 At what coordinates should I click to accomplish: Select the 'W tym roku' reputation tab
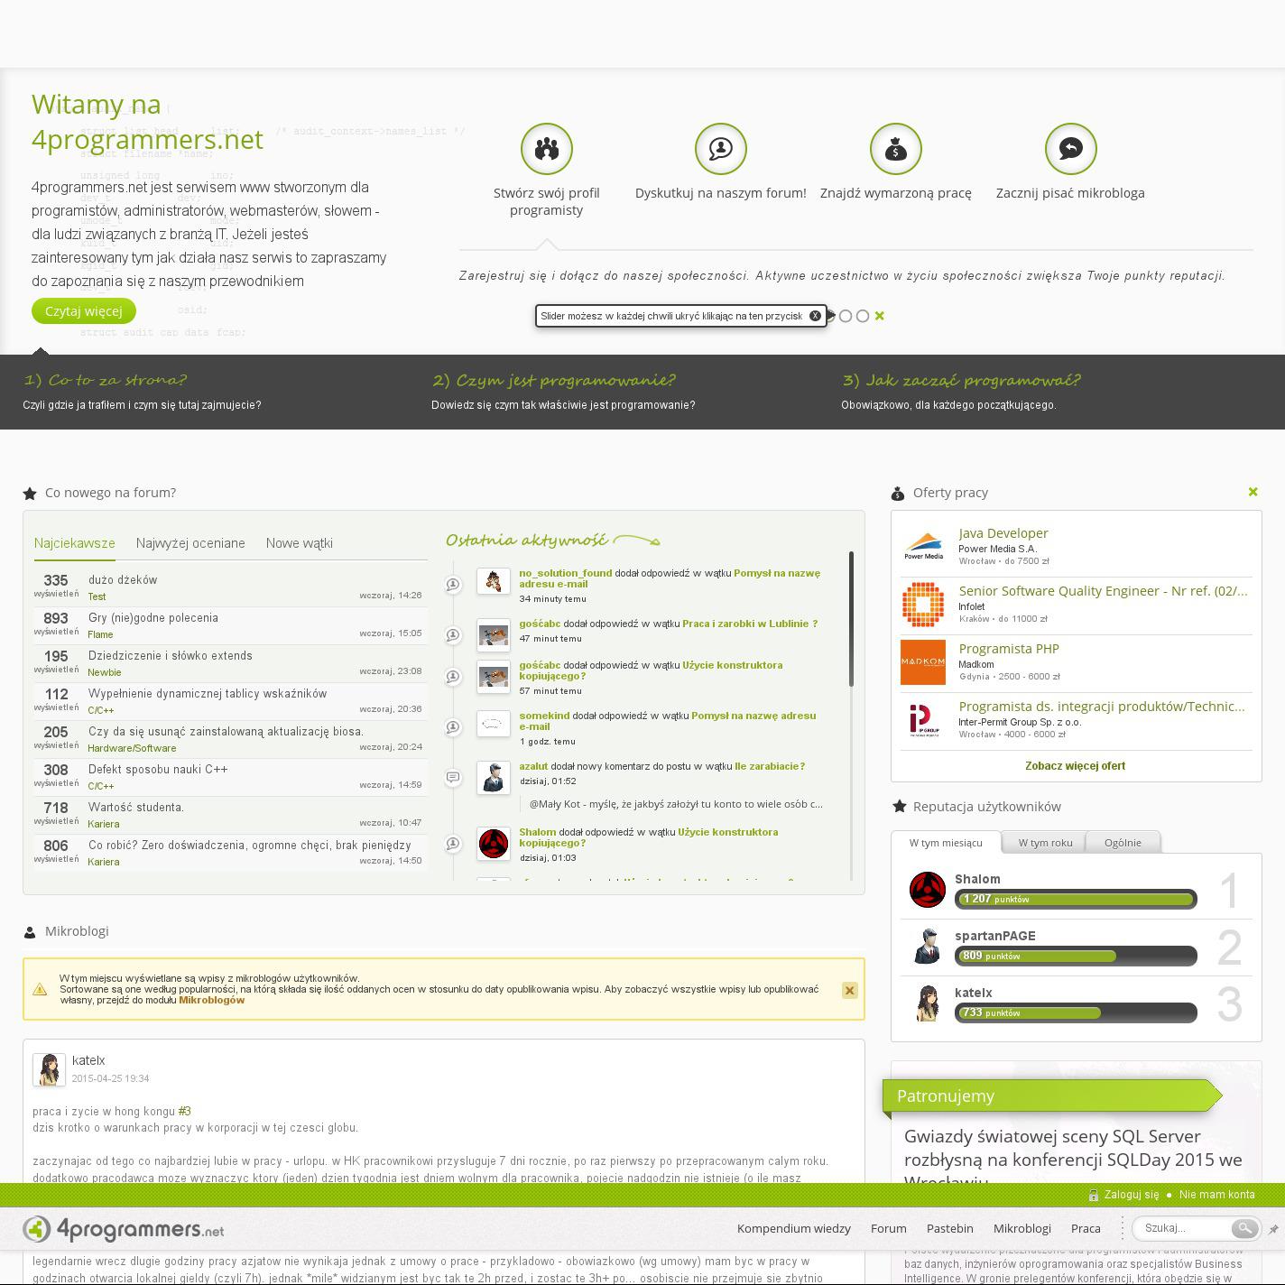(x=1045, y=843)
